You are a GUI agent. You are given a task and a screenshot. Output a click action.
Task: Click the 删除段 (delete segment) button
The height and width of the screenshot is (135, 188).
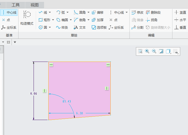[x=153, y=12]
